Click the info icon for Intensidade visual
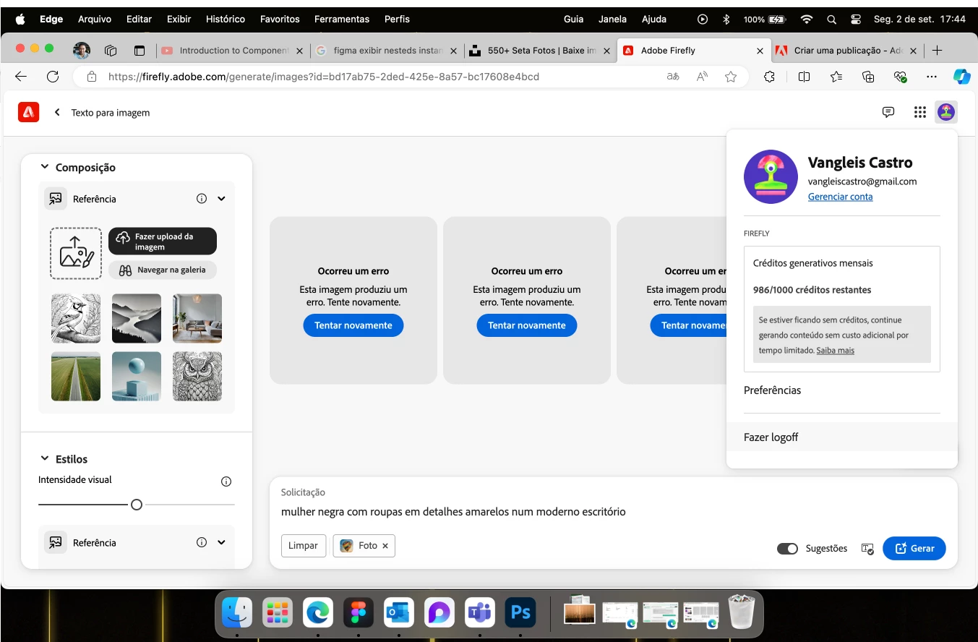Image resolution: width=978 pixels, height=642 pixels. [226, 482]
